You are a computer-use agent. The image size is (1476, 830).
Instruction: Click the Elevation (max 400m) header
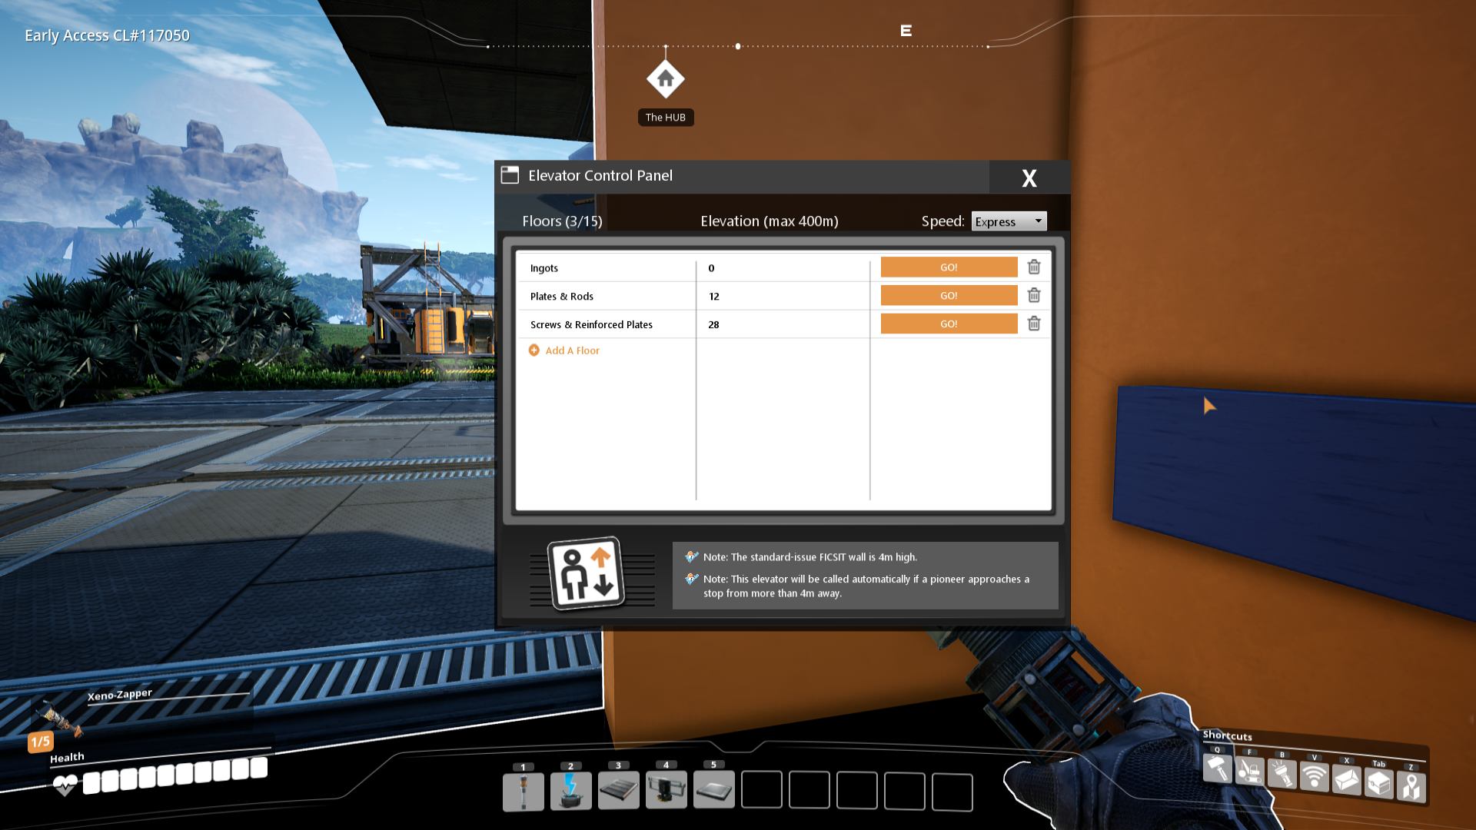point(770,221)
